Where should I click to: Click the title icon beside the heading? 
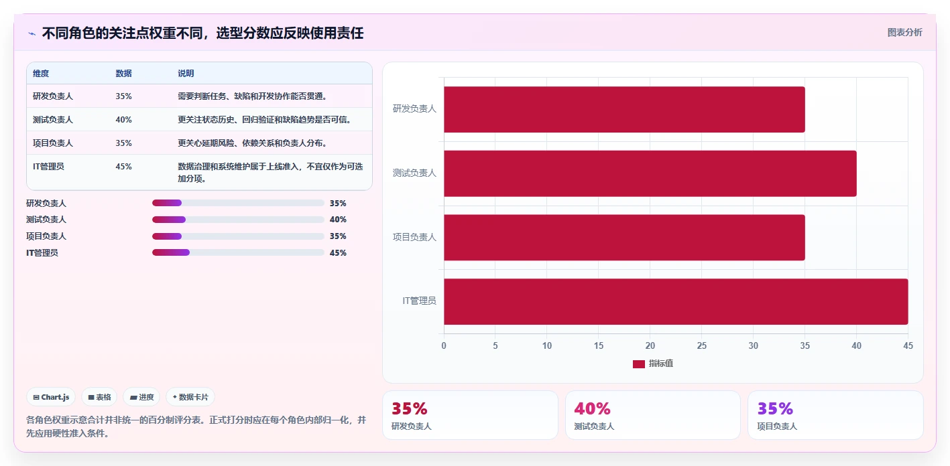pos(32,33)
